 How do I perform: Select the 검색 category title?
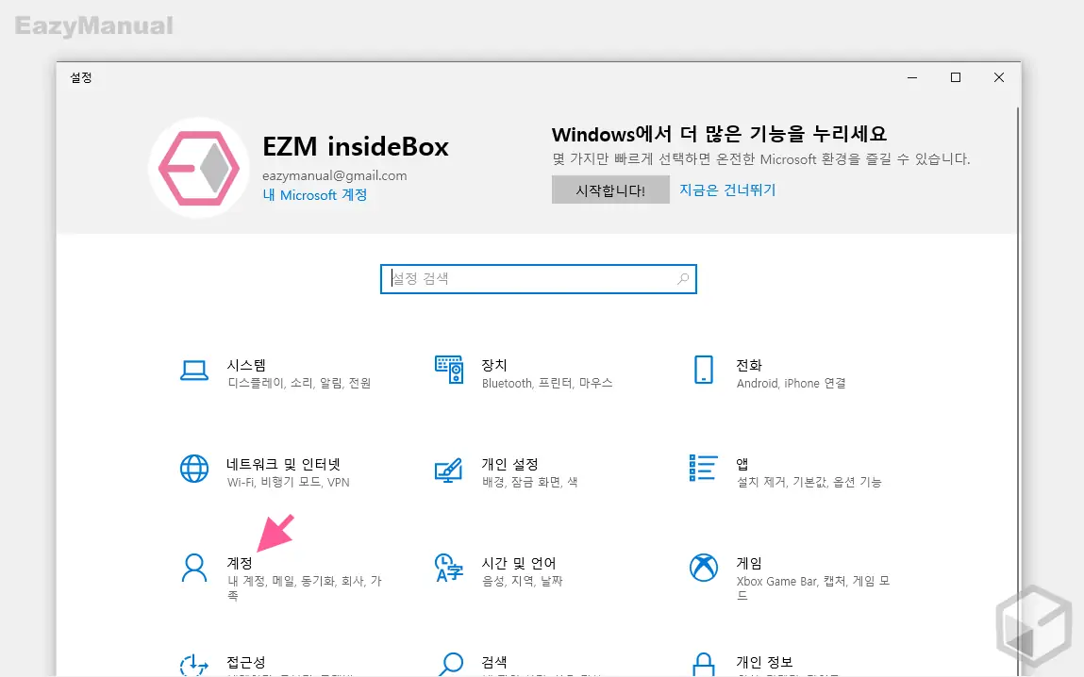(494, 662)
